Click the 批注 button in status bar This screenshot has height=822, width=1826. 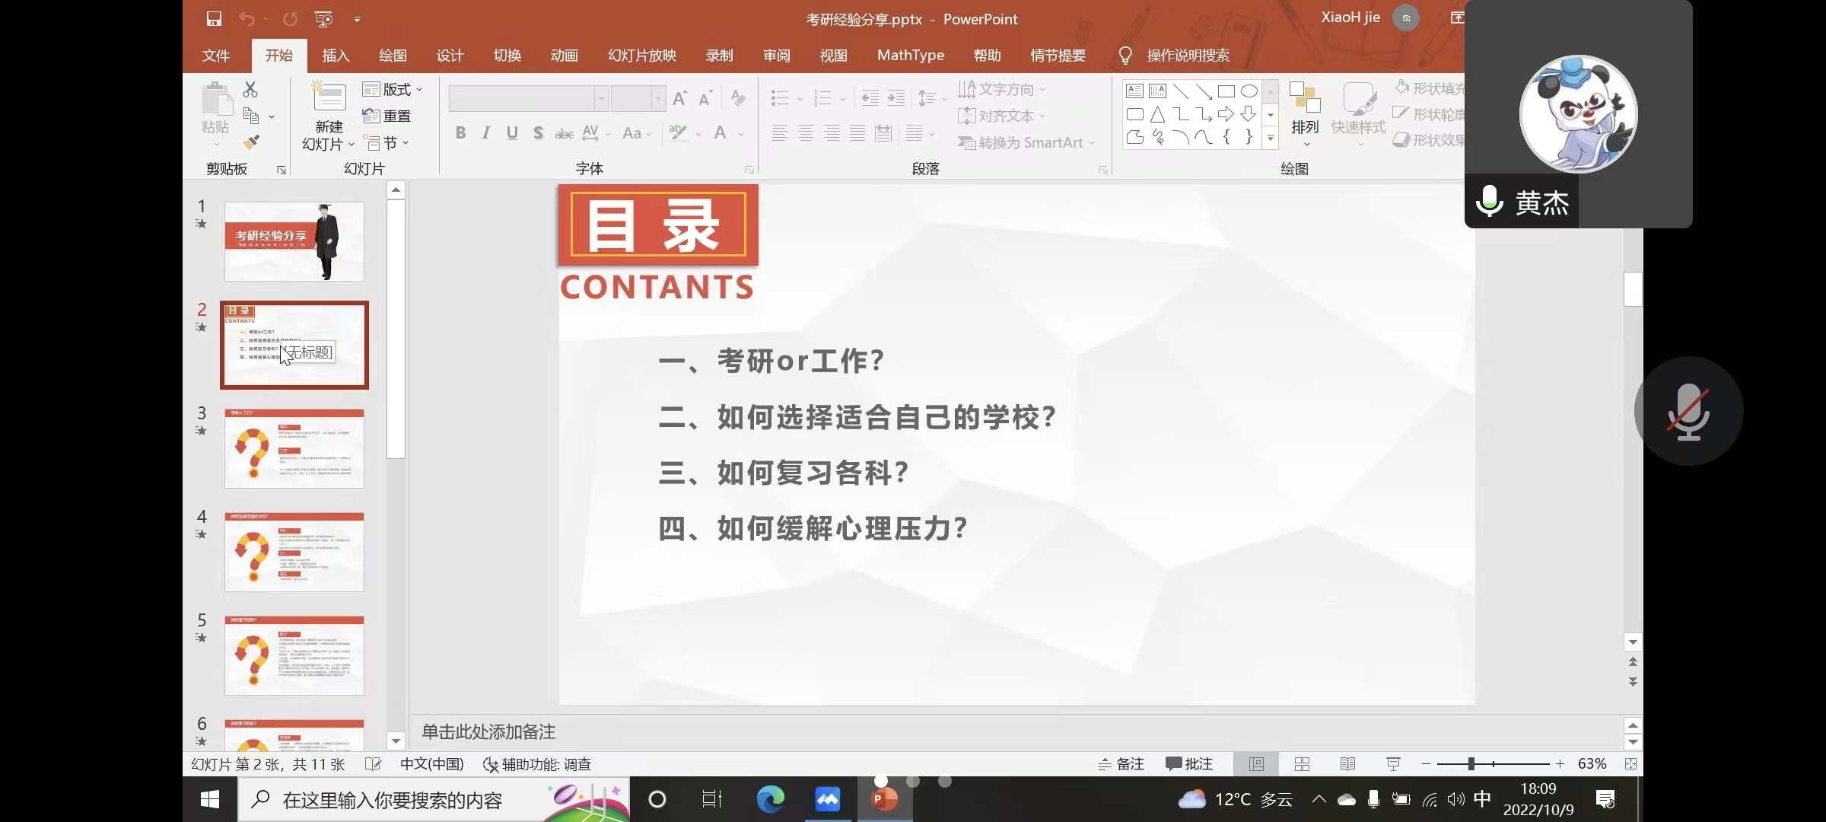(x=1189, y=763)
